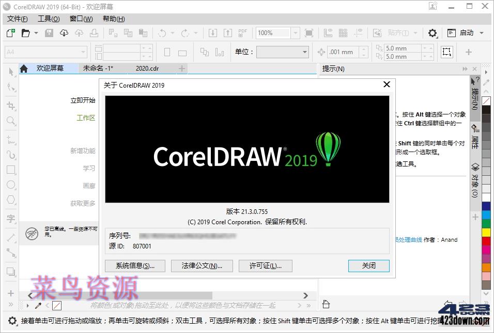Choose the Rectangle tool
The width and height of the screenshot is (494, 333).
pos(11,170)
